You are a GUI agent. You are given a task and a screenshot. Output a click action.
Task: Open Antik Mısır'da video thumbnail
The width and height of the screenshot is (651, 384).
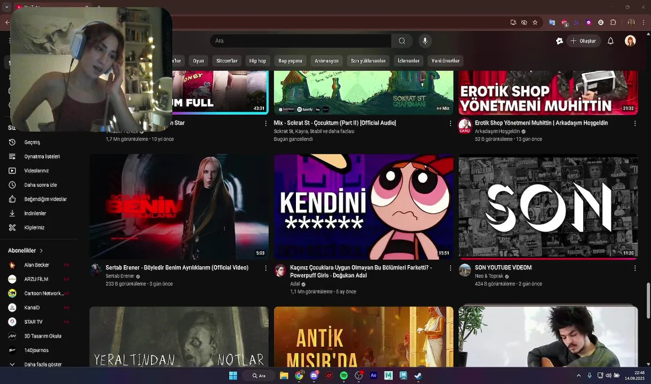pyautogui.click(x=364, y=337)
